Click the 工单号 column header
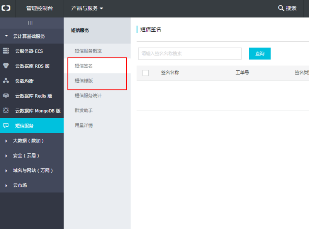 243,73
